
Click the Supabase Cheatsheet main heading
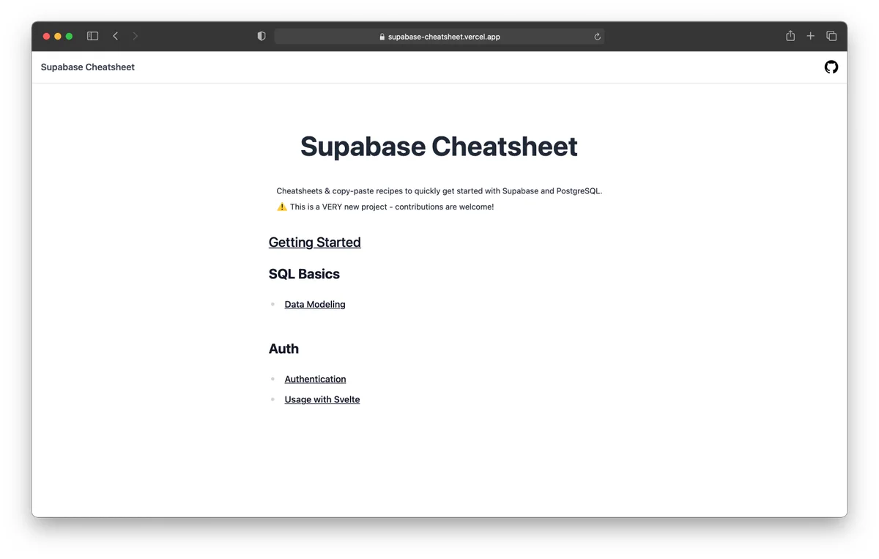pyautogui.click(x=439, y=147)
